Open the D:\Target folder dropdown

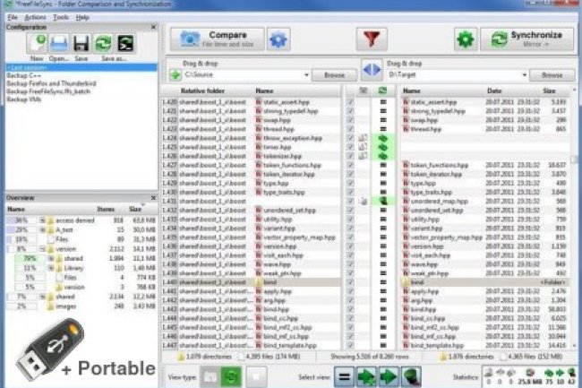(524, 75)
